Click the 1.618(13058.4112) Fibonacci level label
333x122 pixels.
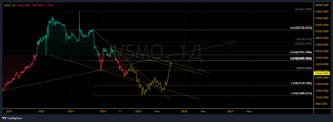[x=301, y=93]
